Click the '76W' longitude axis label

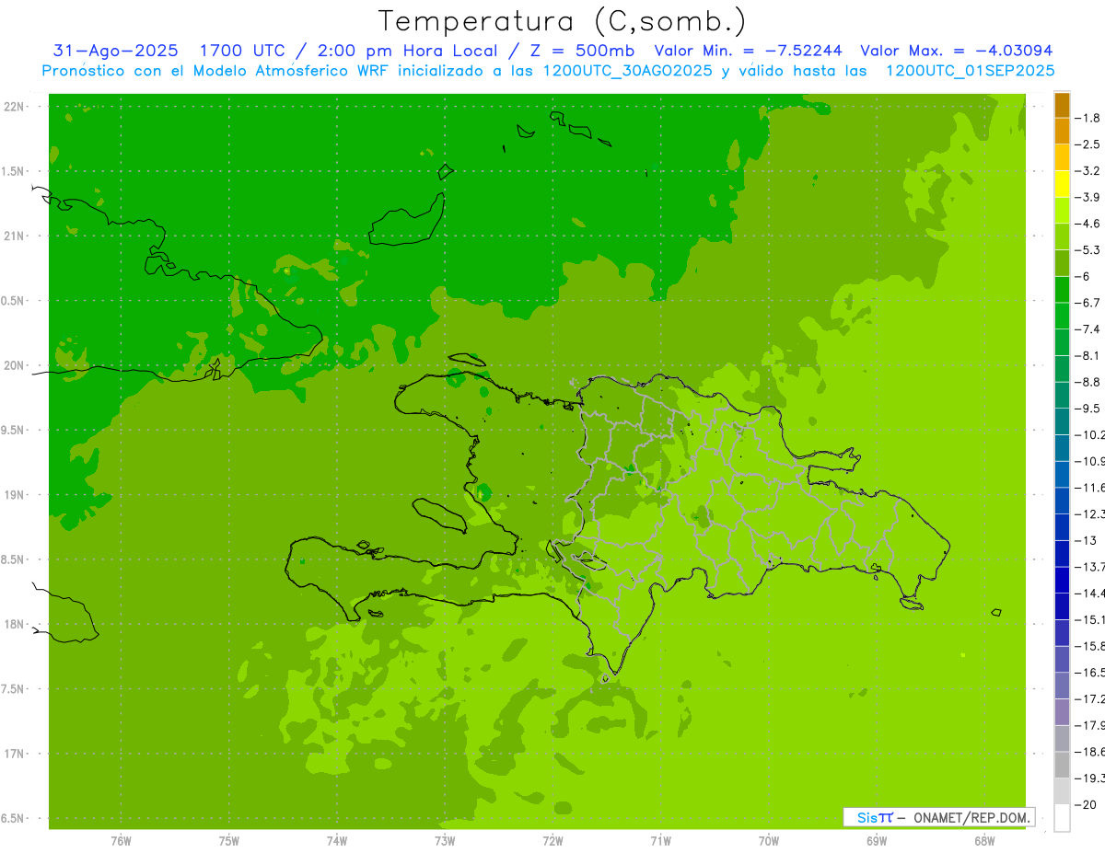[x=121, y=841]
